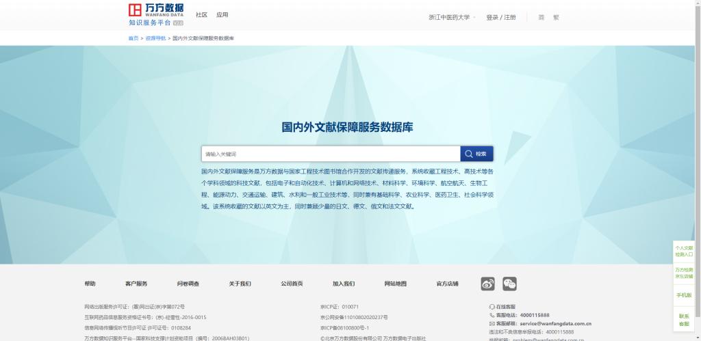This screenshot has height=341, width=701.
Task: Click the 国内外文献保障服务数据库 heading
Action: click(x=347, y=127)
